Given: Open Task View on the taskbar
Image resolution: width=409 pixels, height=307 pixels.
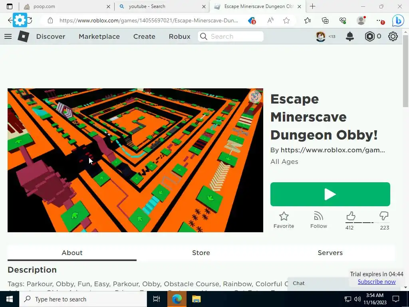Looking at the screenshot, I should point(157,299).
